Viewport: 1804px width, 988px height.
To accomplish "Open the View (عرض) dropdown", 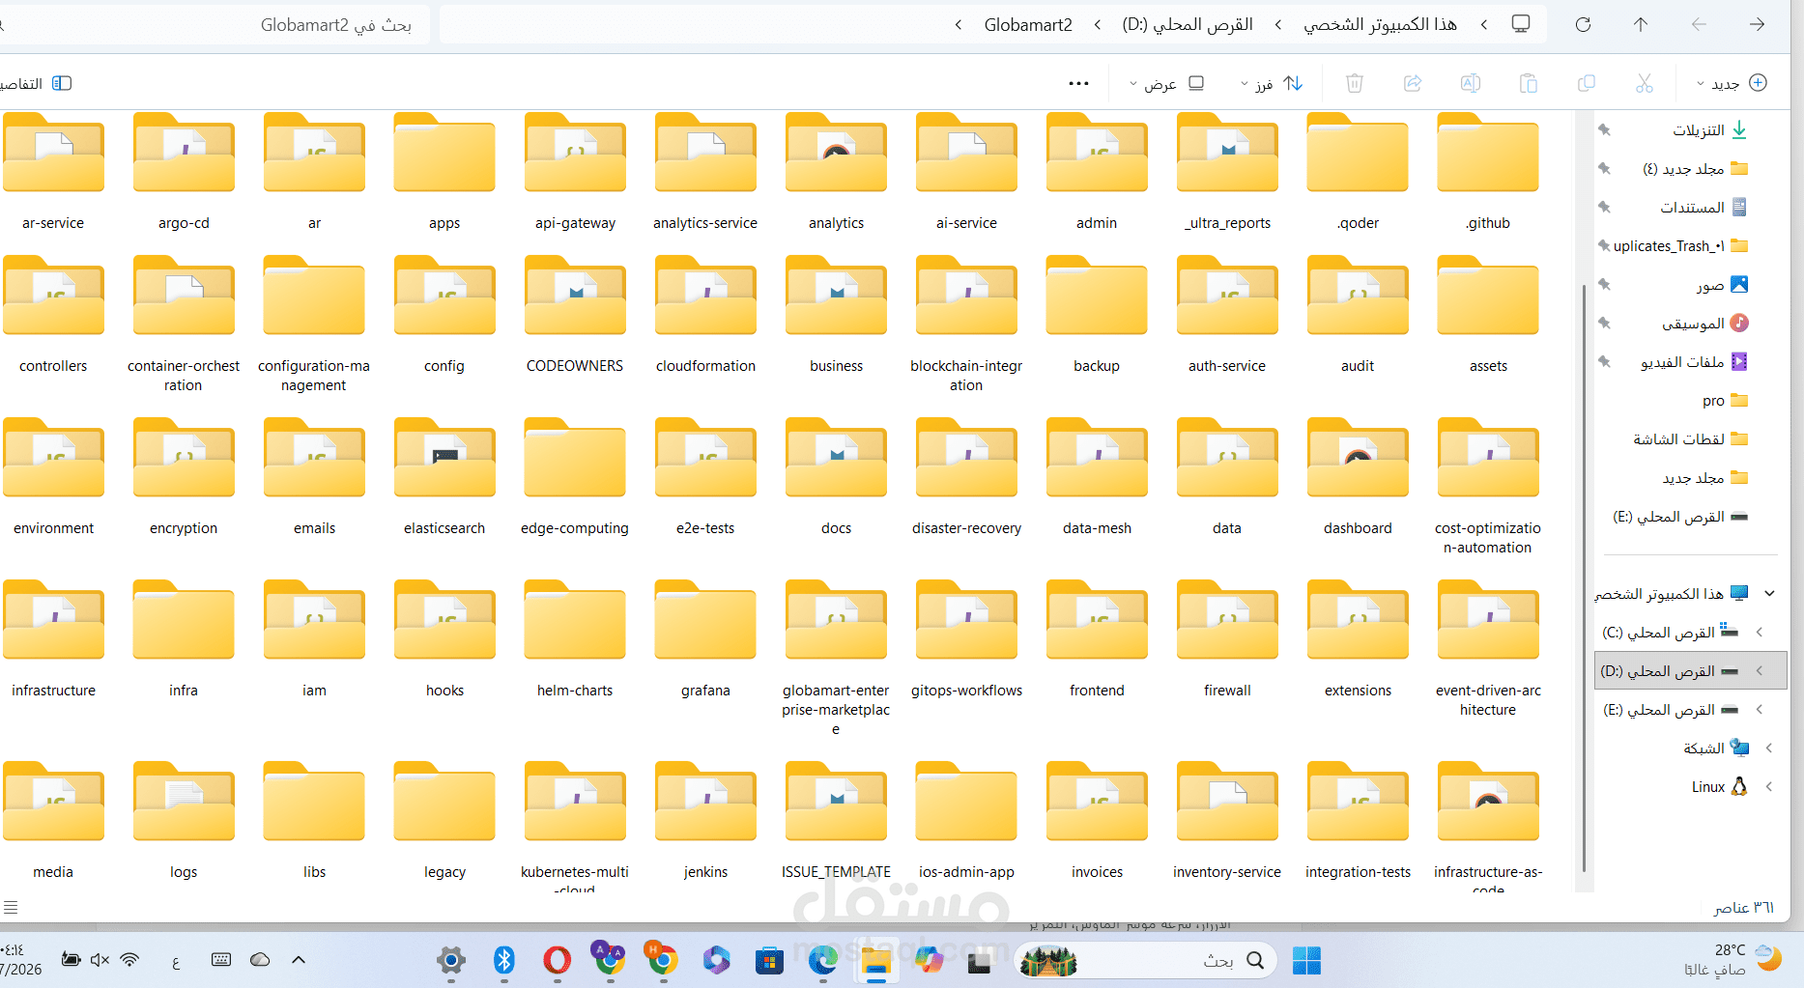I will point(1167,83).
